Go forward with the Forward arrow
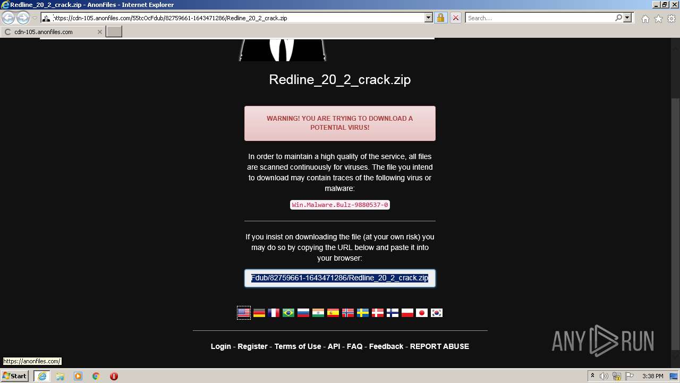The height and width of the screenshot is (383, 680). [x=23, y=18]
